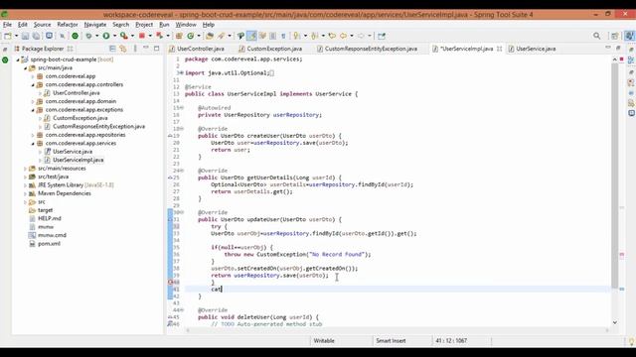The image size is (636, 357).
Task: Click the Last Edit Location toolbar icon
Action: pos(332,36)
